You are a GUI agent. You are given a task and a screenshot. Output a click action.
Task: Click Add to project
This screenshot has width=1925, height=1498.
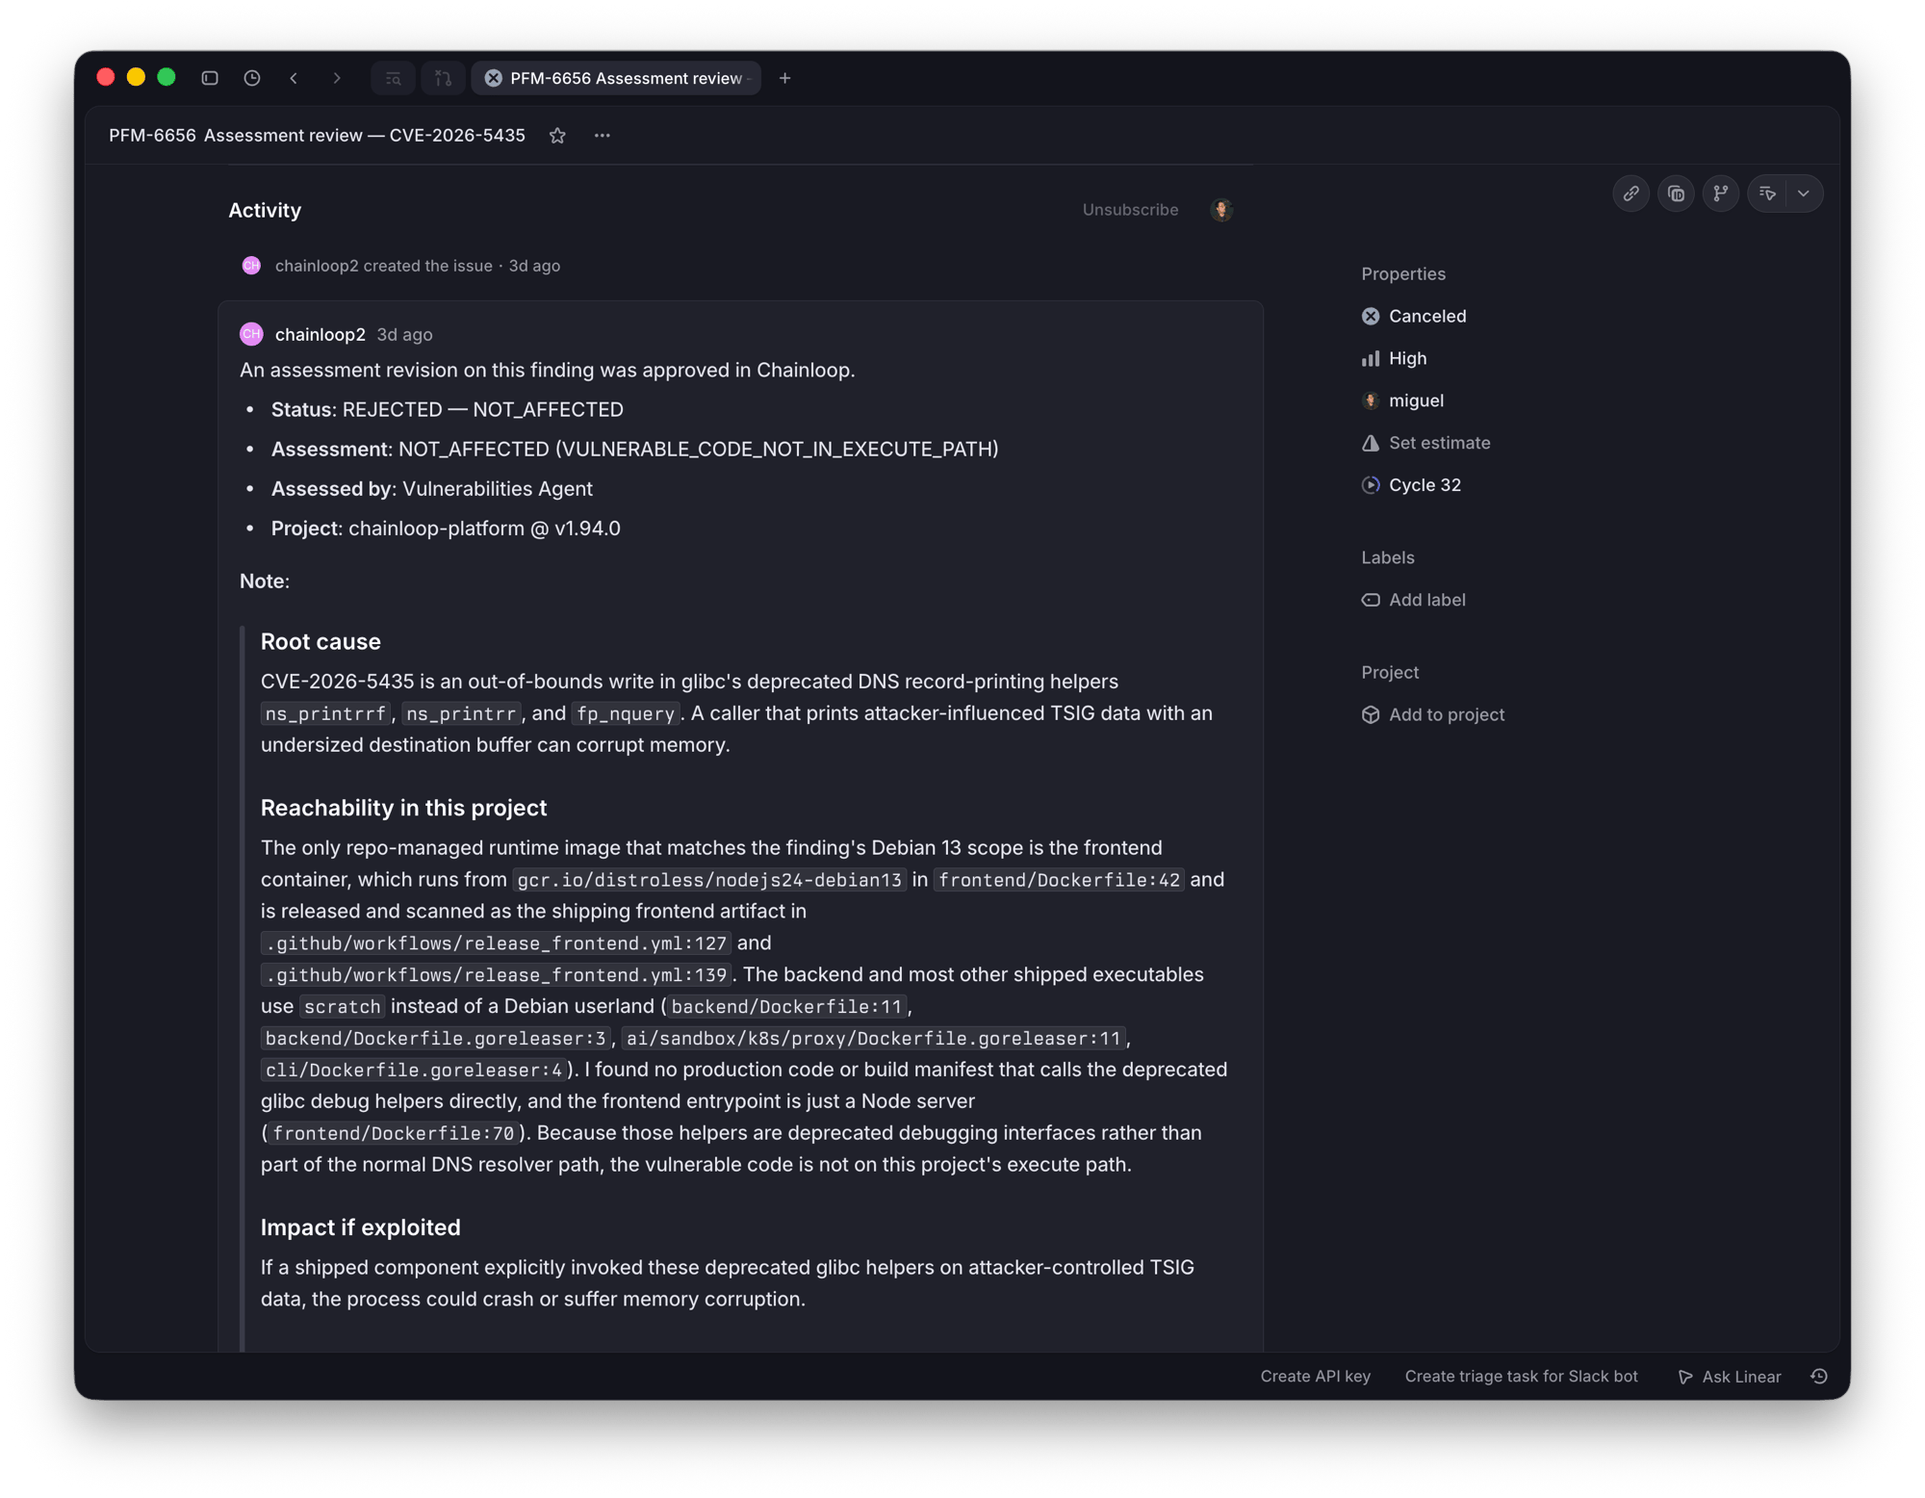[1433, 714]
